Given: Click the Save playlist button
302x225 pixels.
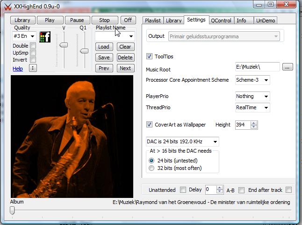Looking at the screenshot, I should (104, 57).
